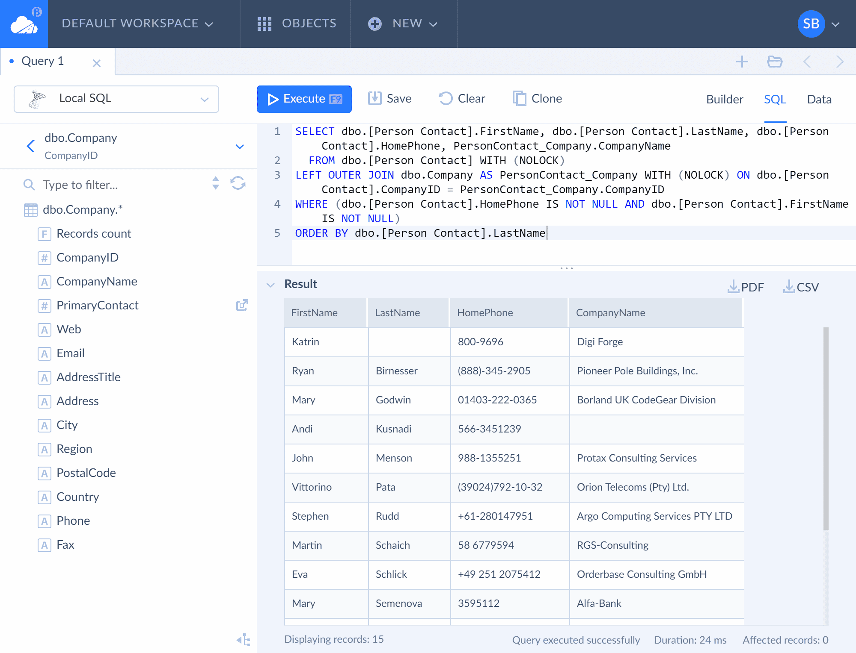Expand the dbo.Company chevron dropdown
The width and height of the screenshot is (856, 653).
[x=240, y=147]
